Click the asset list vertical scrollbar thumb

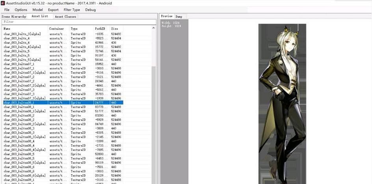tap(154, 125)
